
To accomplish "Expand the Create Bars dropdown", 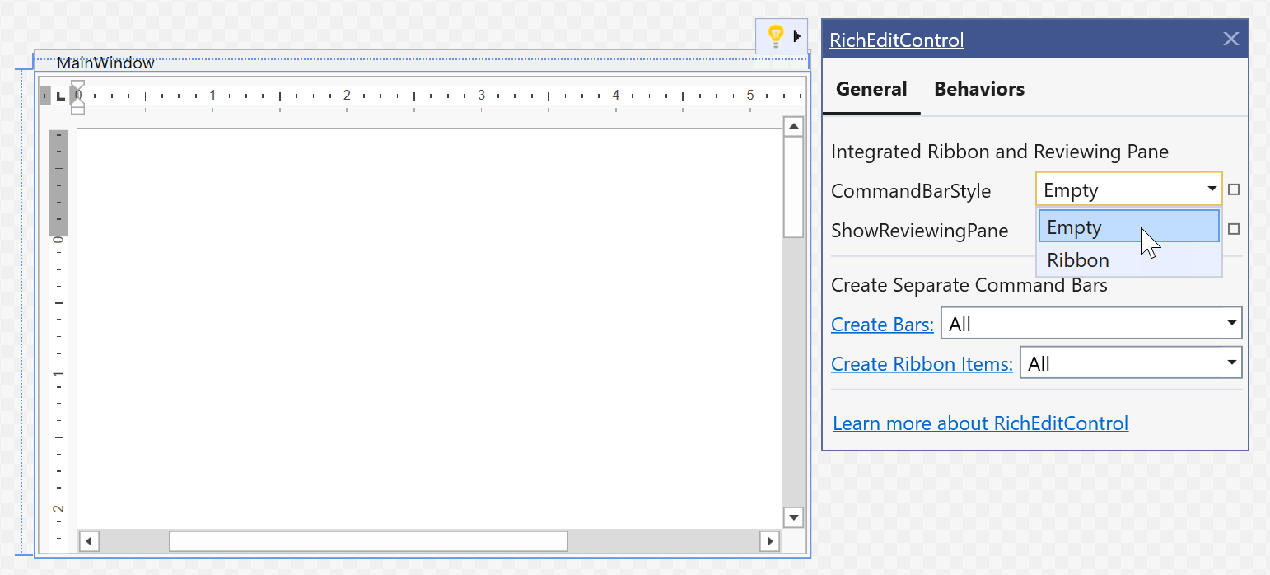I will click(x=1231, y=323).
